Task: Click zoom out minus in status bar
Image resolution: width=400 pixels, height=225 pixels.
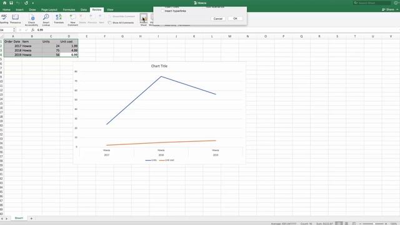Action: pos(360,224)
